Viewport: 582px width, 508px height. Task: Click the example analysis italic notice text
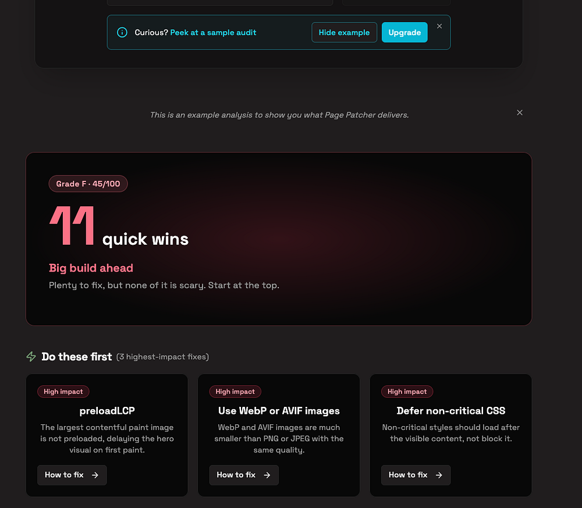(279, 115)
